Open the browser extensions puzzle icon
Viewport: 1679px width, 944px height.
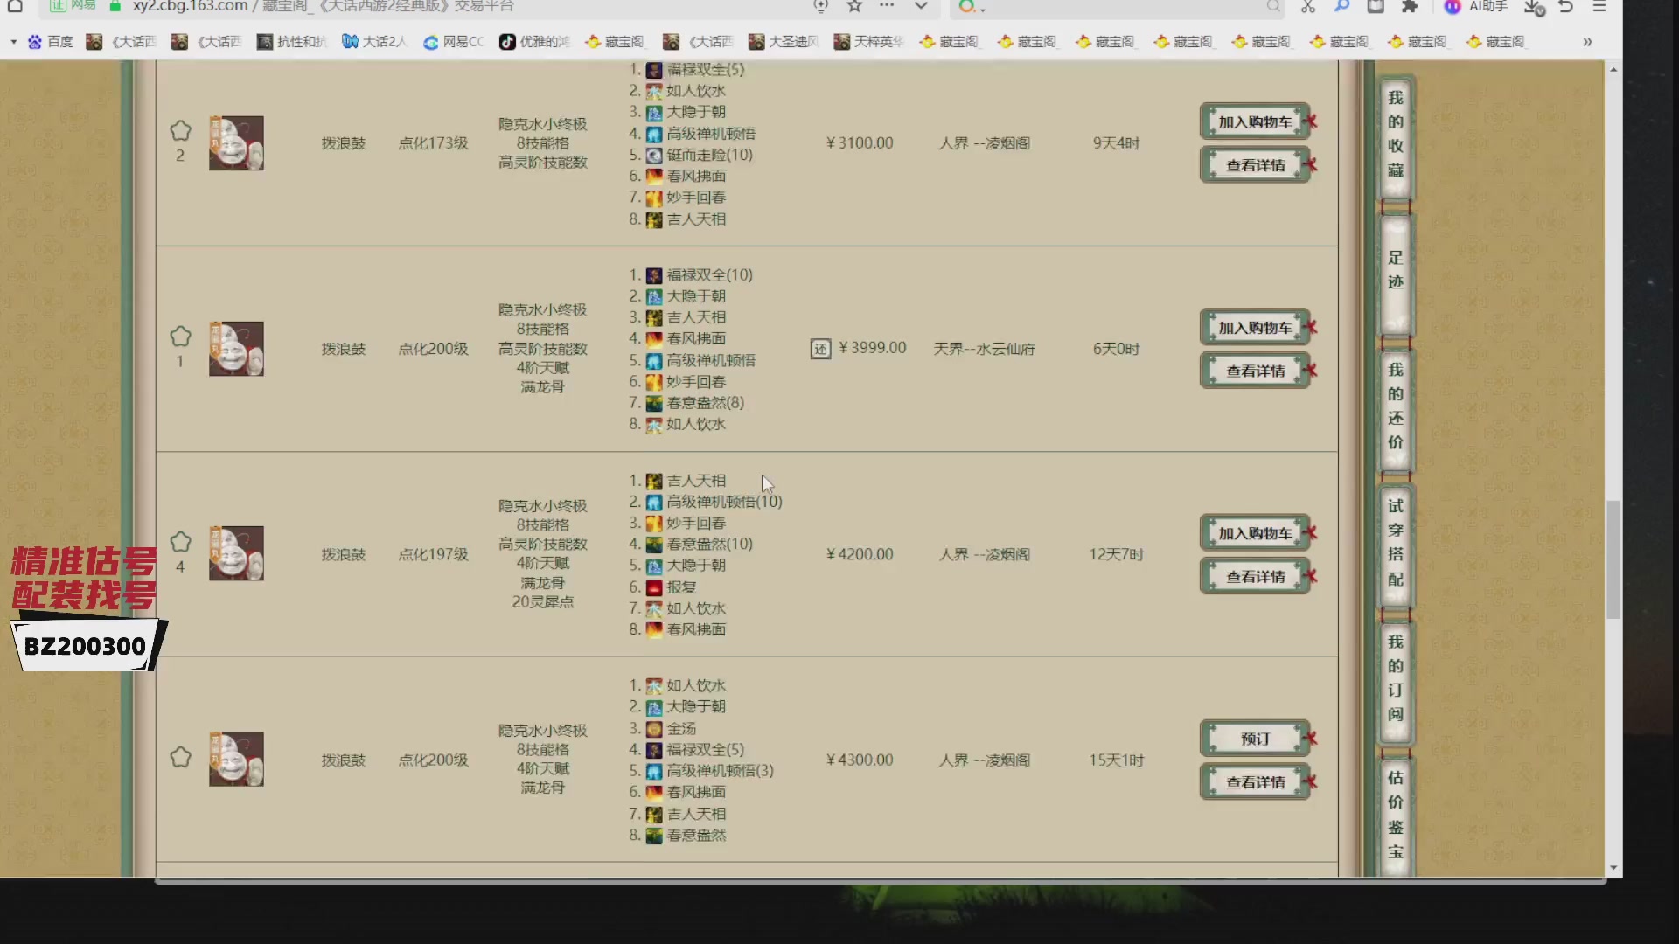tap(1409, 7)
